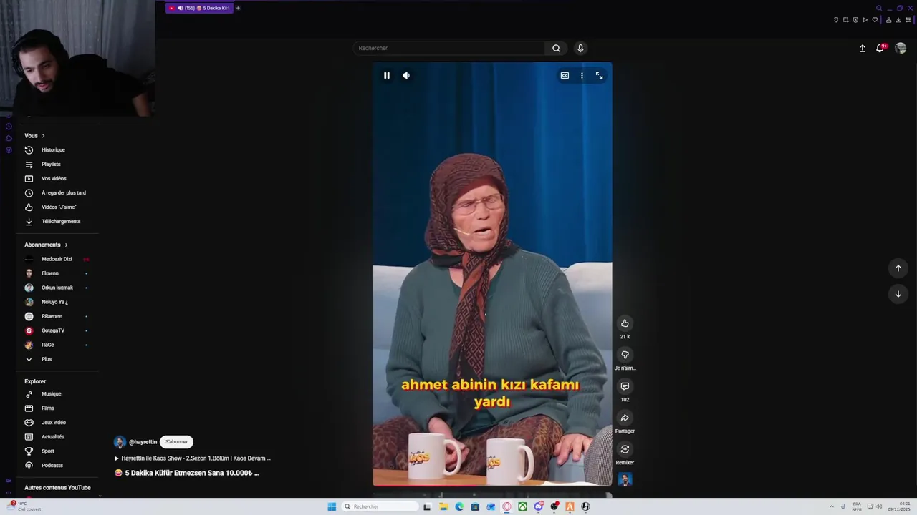Image resolution: width=917 pixels, height=515 pixels.
Task: Show hidden system tray icons chevron
Action: point(832,506)
